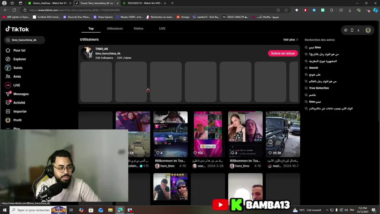Open browser settings and more menu

tap(368, 10)
